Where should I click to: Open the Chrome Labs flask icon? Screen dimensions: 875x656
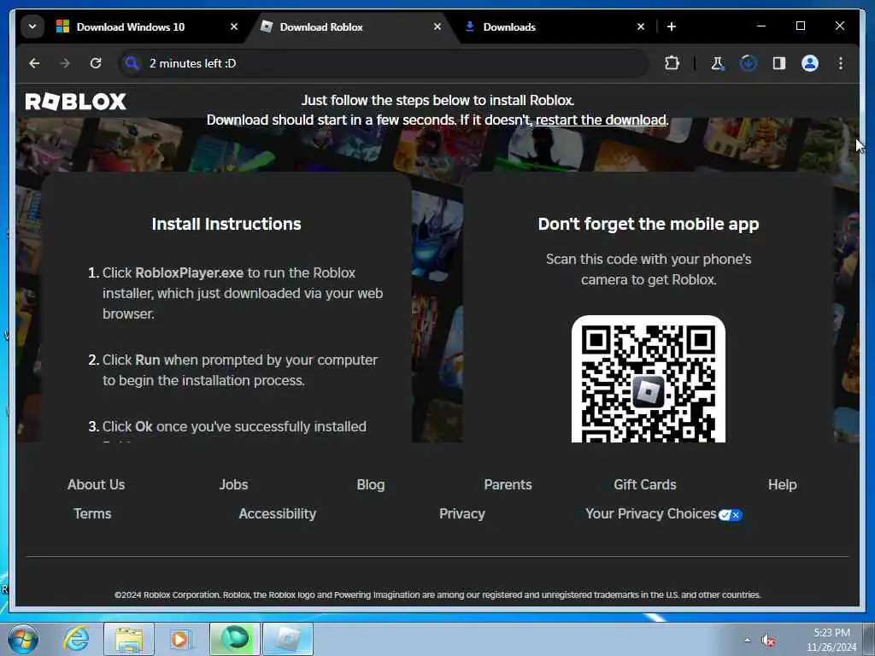(718, 63)
